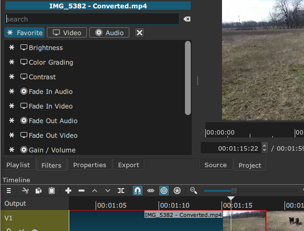Image resolution: width=304 pixels, height=231 pixels.
Task: Click the Output track label
Action: [x=15, y=203]
